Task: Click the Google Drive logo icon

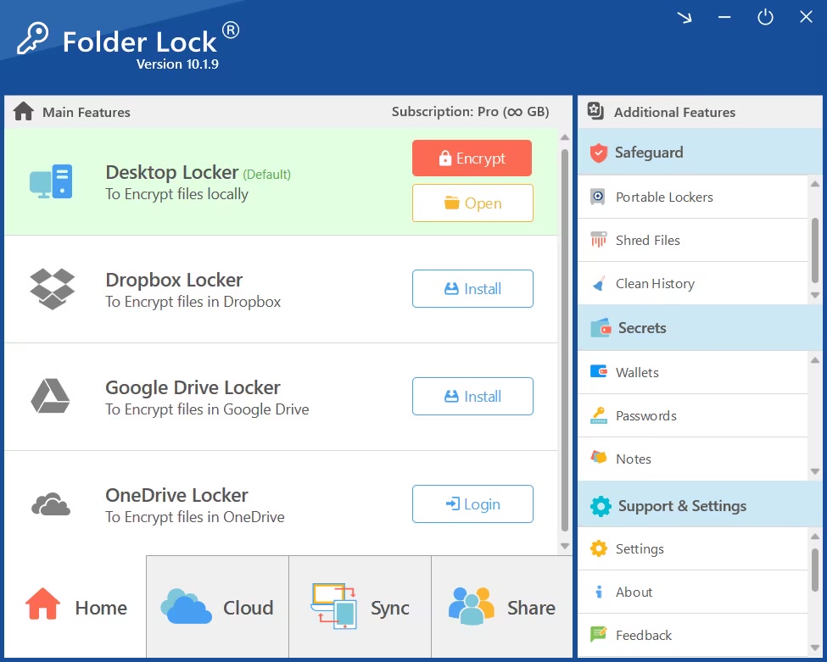Action: tap(51, 397)
